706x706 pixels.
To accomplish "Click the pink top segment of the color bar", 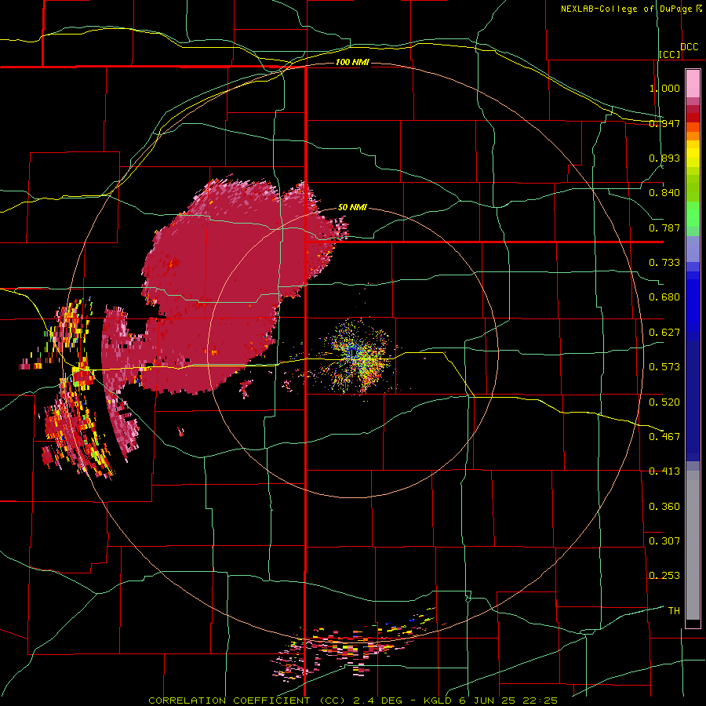I will tap(693, 83).
